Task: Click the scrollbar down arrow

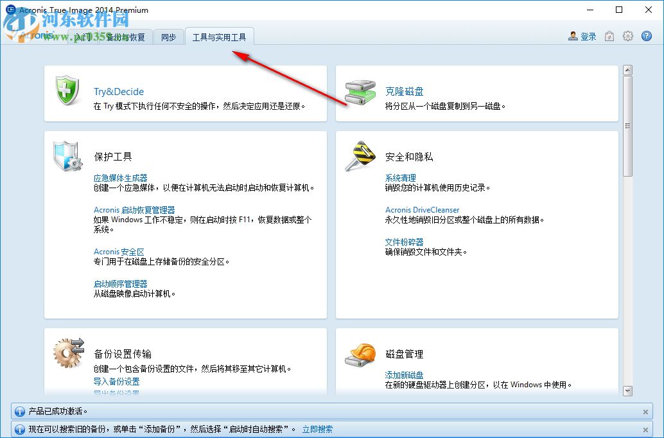Action: [627, 391]
